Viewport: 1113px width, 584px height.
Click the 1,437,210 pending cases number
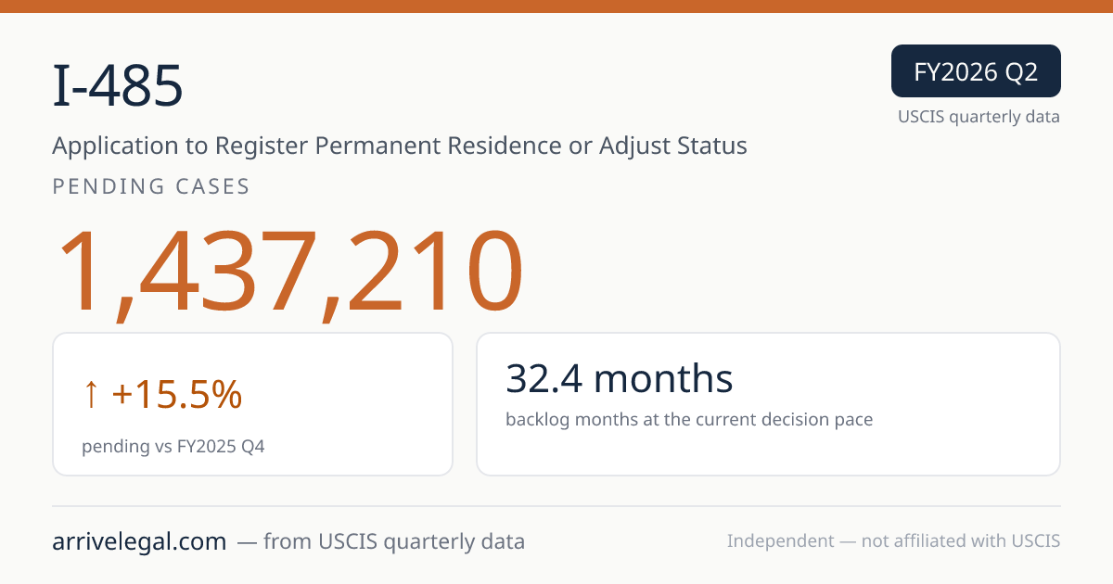pyautogui.click(x=289, y=273)
